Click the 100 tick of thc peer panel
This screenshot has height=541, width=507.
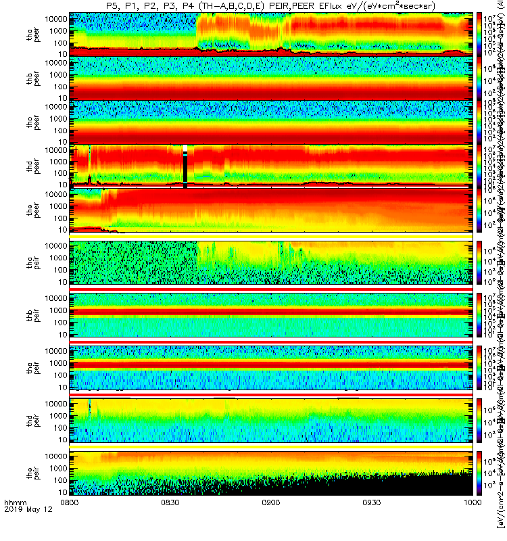pyautogui.click(x=60, y=131)
